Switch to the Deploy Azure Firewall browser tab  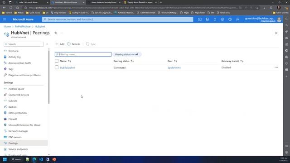pyautogui.click(x=140, y=2)
